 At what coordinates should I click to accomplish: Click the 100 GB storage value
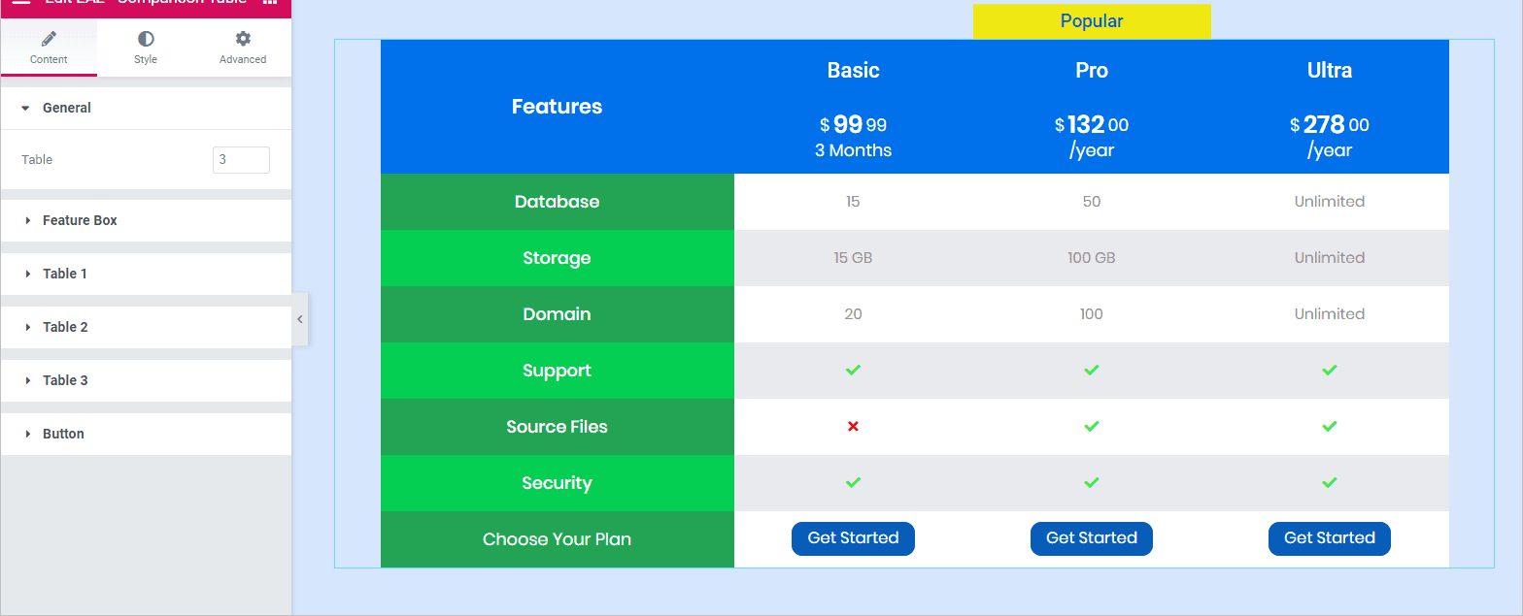[1092, 258]
